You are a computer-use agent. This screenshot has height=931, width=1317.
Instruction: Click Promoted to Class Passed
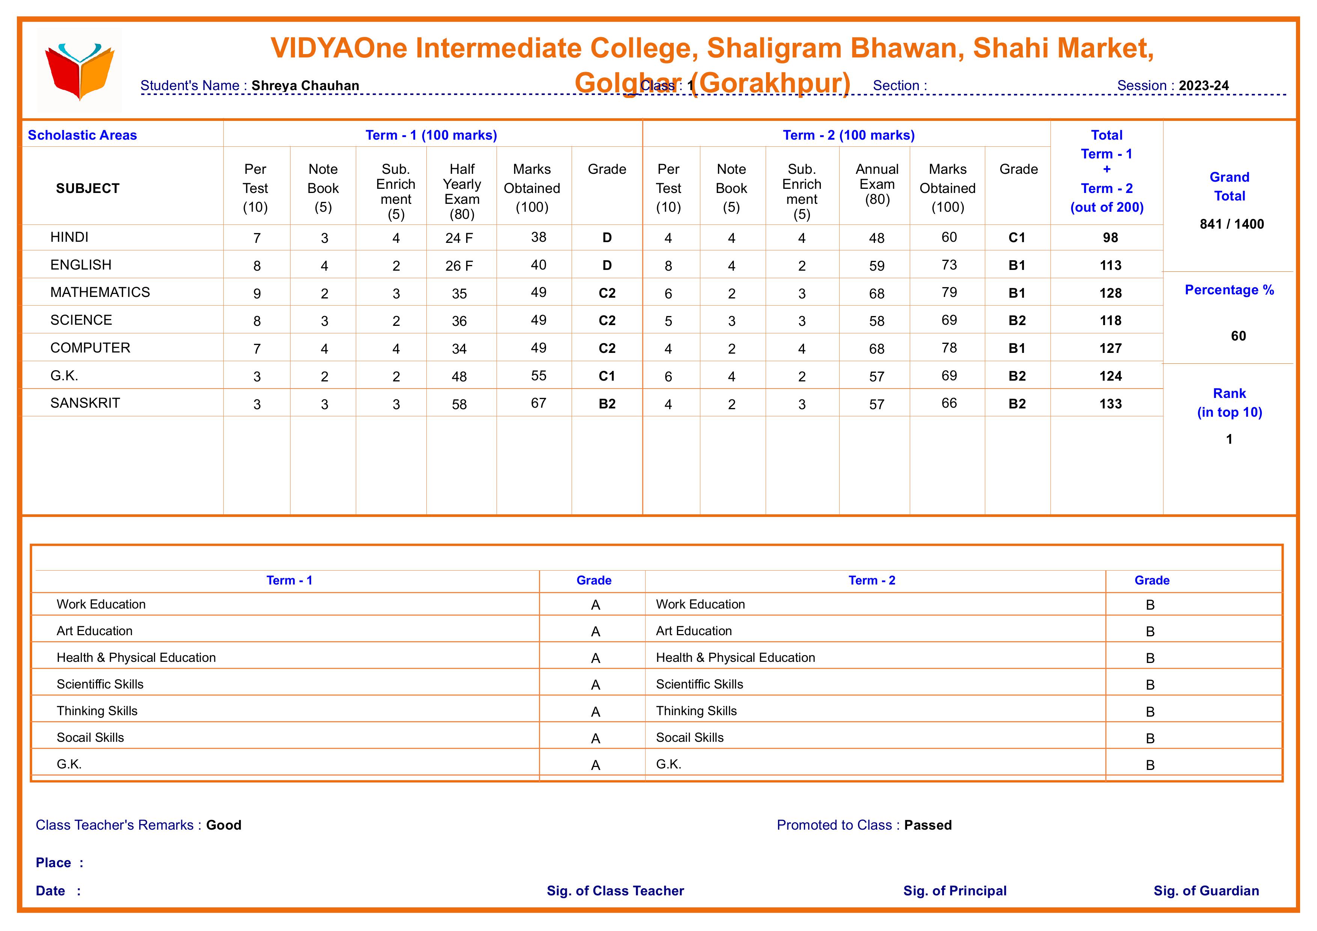[x=864, y=825]
